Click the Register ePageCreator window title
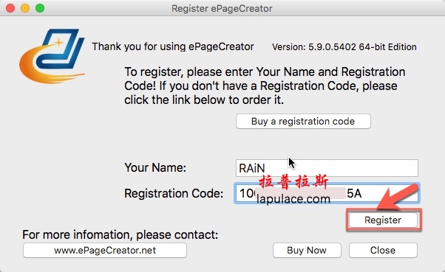 click(x=222, y=9)
